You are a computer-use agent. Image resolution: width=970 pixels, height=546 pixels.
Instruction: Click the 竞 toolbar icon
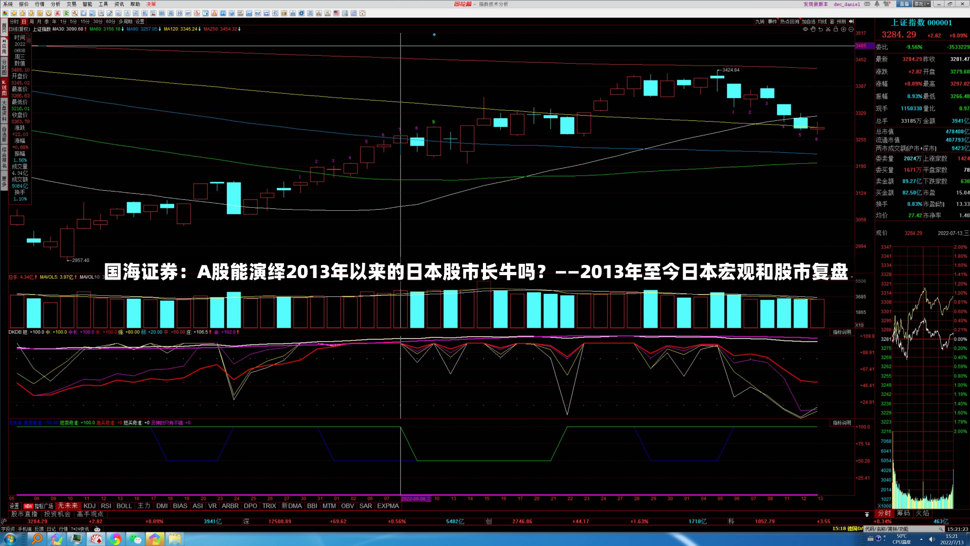171,13
